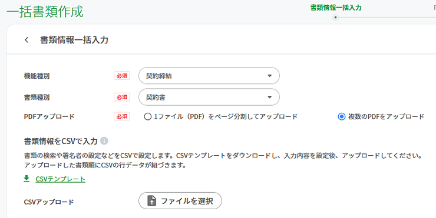Screen dimensions: 436x218
Task: Go back using the left chevron arrow
Action: [27, 40]
